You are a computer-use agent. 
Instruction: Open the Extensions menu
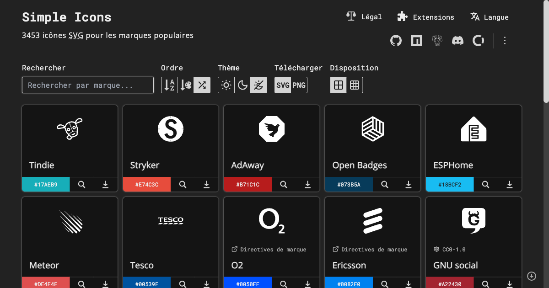pyautogui.click(x=425, y=17)
